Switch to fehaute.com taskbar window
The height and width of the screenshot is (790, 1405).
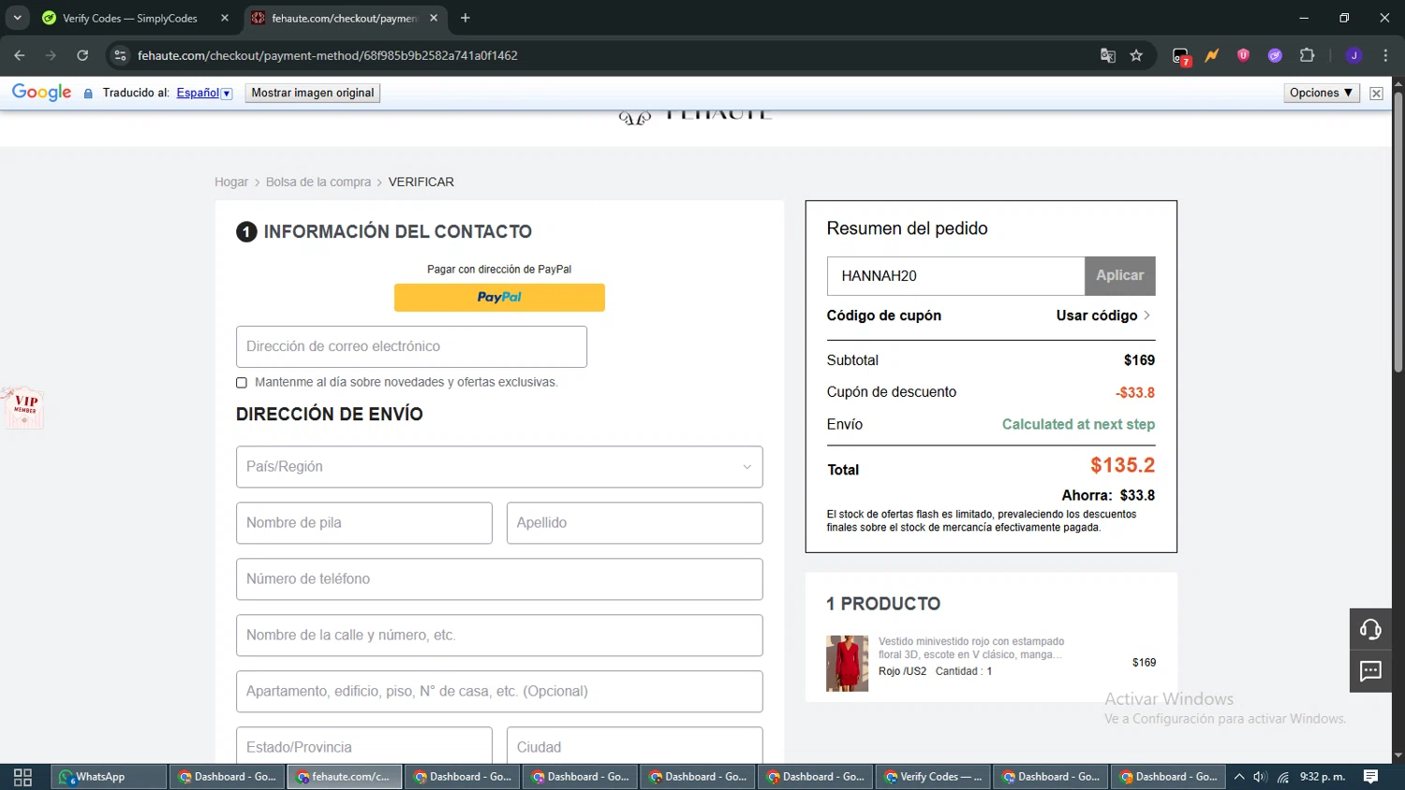[345, 777]
